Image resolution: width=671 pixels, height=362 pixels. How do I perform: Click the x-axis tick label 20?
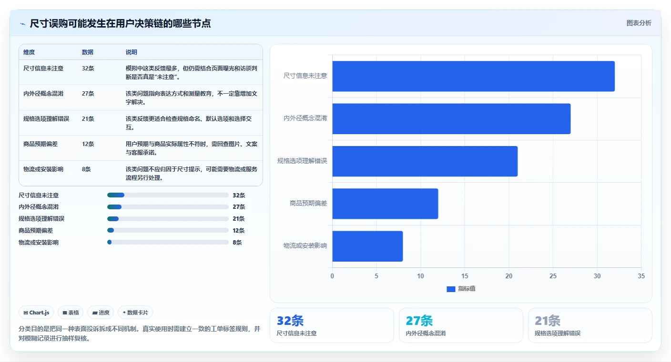pos(508,276)
